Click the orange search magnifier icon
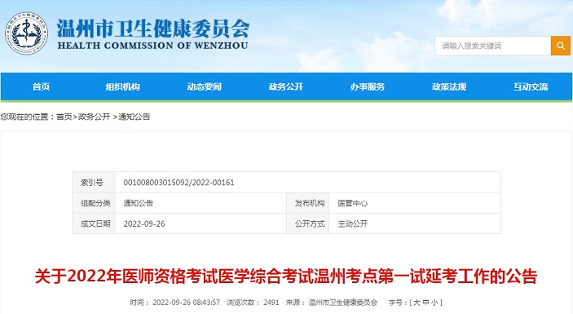Image resolution: width=573 pixels, height=314 pixels. click(x=561, y=46)
